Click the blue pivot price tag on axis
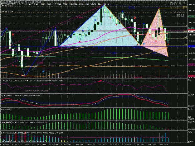This screenshot has height=146, width=195. [x=192, y=46]
